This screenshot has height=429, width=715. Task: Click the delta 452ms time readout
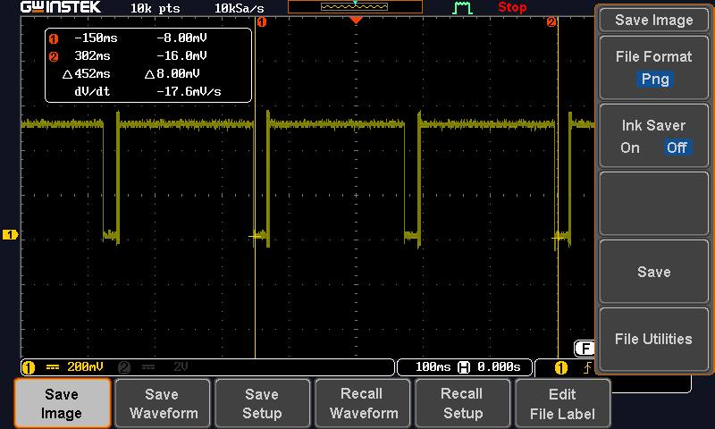(x=87, y=74)
